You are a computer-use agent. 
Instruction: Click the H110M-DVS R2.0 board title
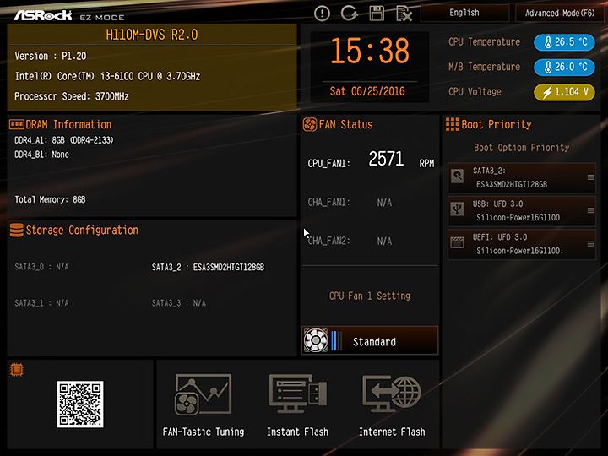pos(152,35)
